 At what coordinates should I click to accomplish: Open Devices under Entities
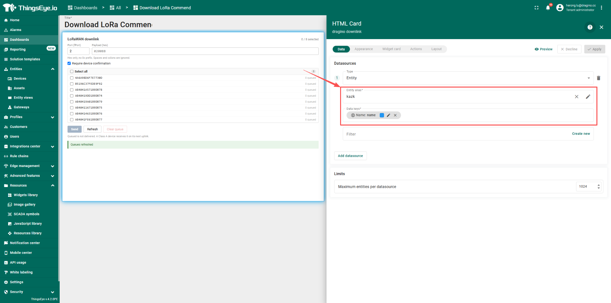[x=29, y=78]
